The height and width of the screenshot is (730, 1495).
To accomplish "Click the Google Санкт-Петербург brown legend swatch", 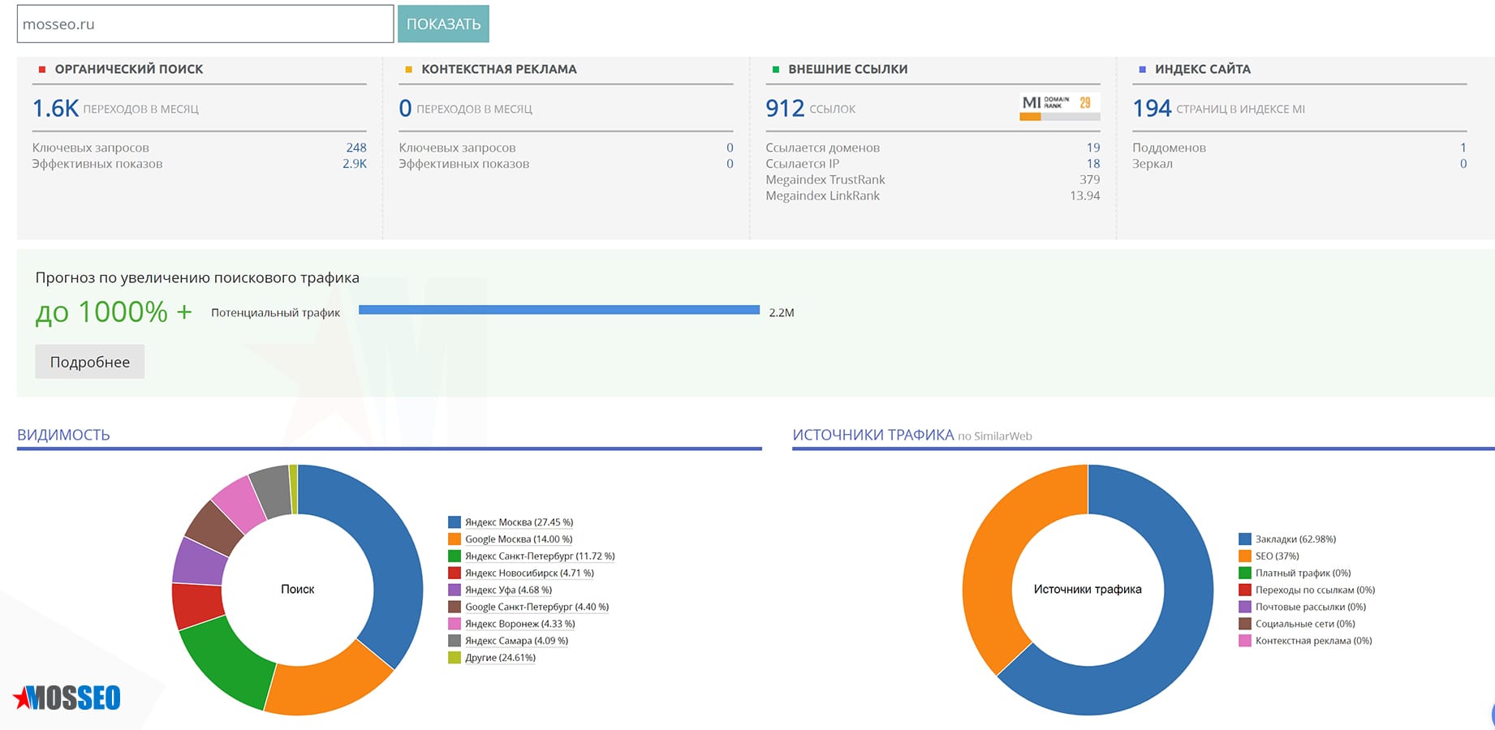I will pos(455,607).
